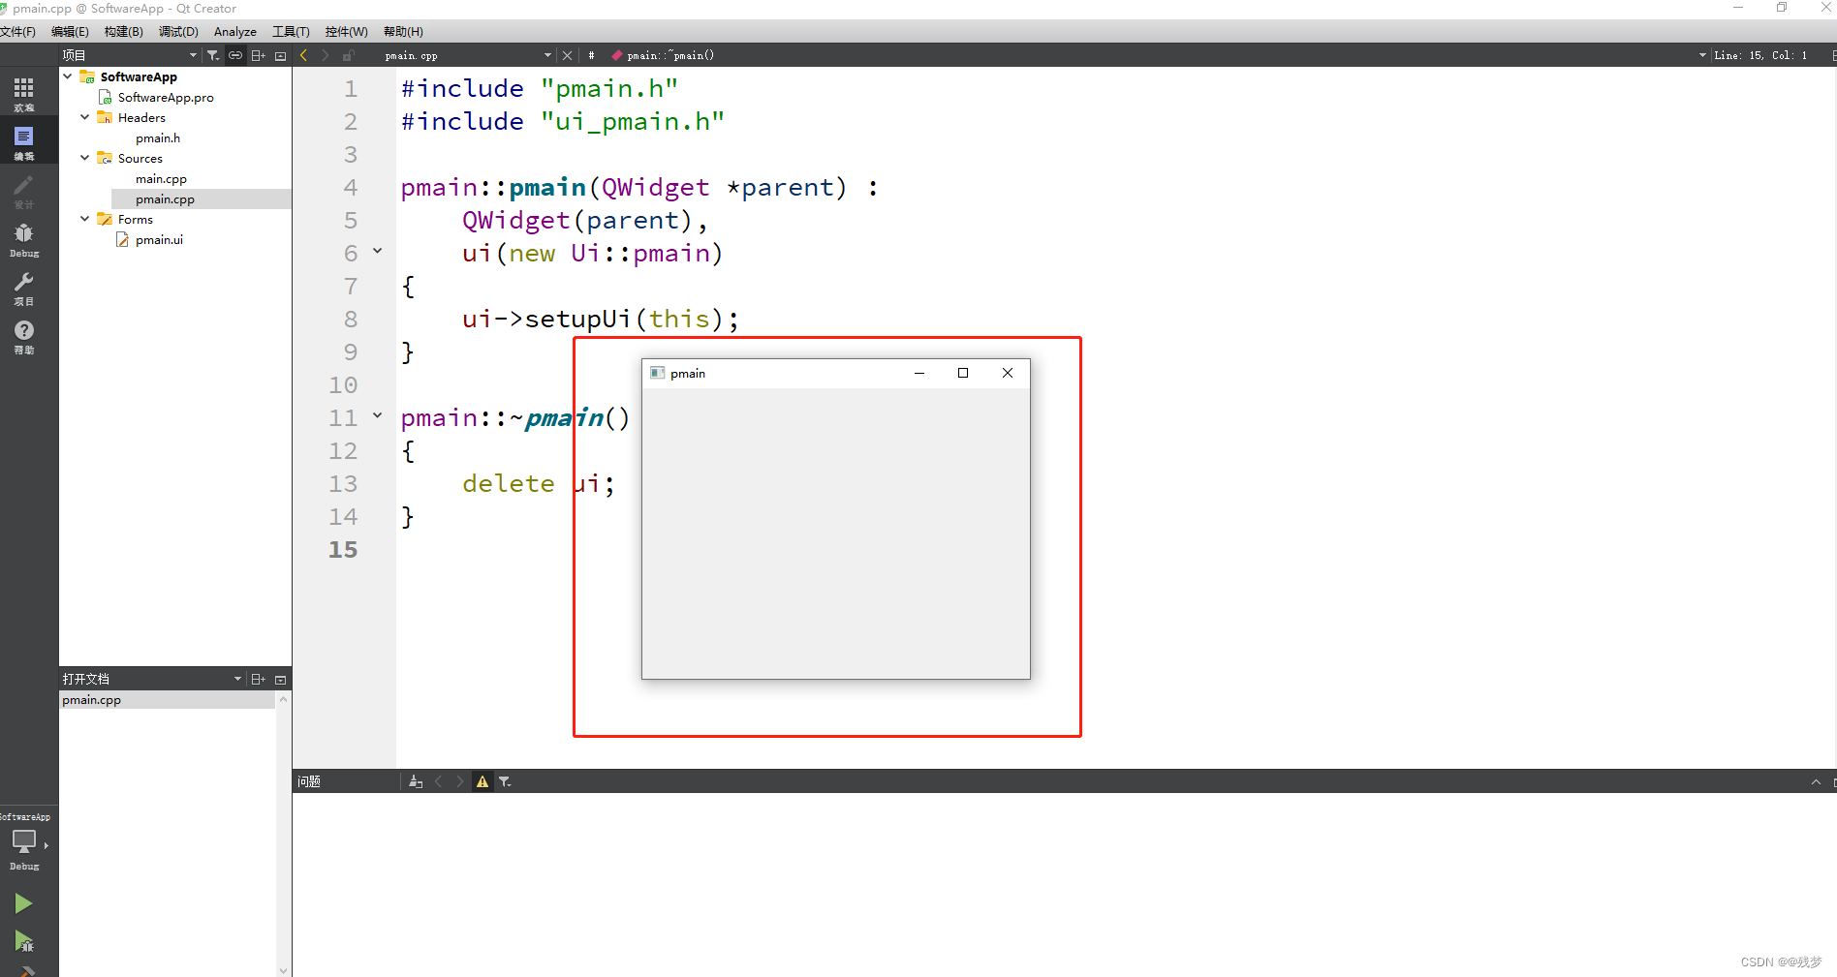
Task: Toggle warnings display in Issues pane
Action: coord(483,781)
